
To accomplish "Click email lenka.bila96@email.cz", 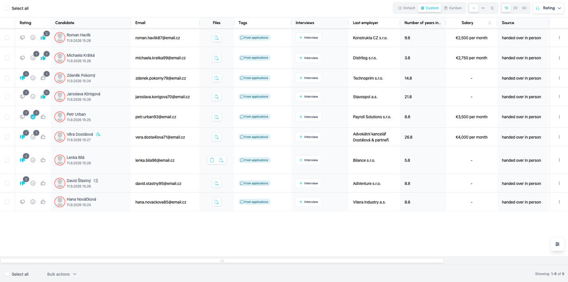I will [155, 160].
